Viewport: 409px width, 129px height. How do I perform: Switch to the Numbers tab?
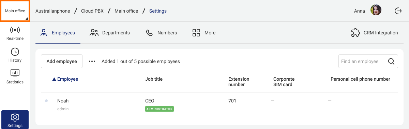pyautogui.click(x=162, y=33)
